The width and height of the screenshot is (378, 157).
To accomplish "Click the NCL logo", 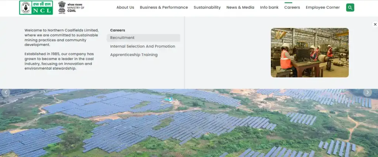I will pos(36,7).
